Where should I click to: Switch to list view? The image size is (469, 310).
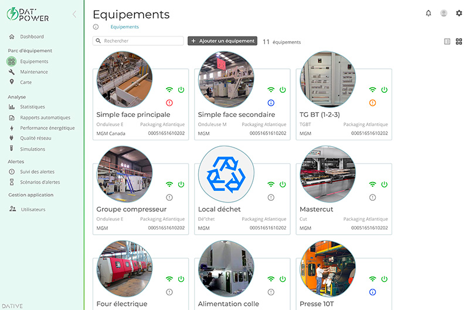pos(447,42)
